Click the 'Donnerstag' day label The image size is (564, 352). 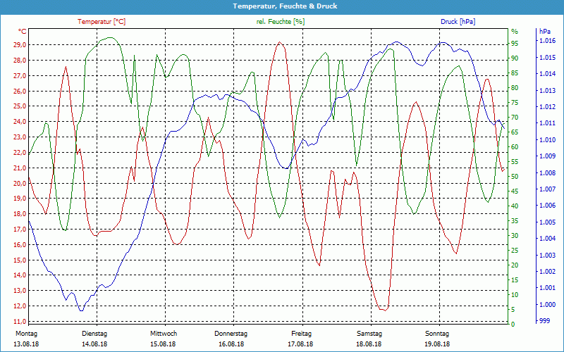click(231, 334)
